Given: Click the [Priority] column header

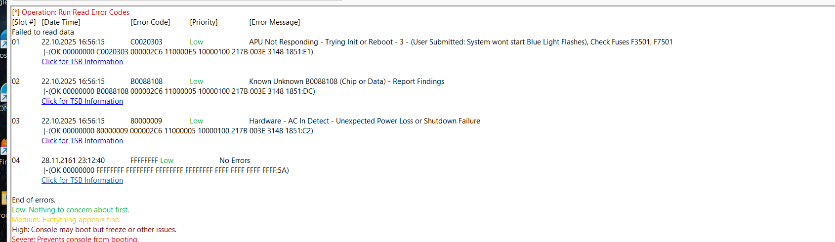Looking at the screenshot, I should pyautogui.click(x=204, y=22).
